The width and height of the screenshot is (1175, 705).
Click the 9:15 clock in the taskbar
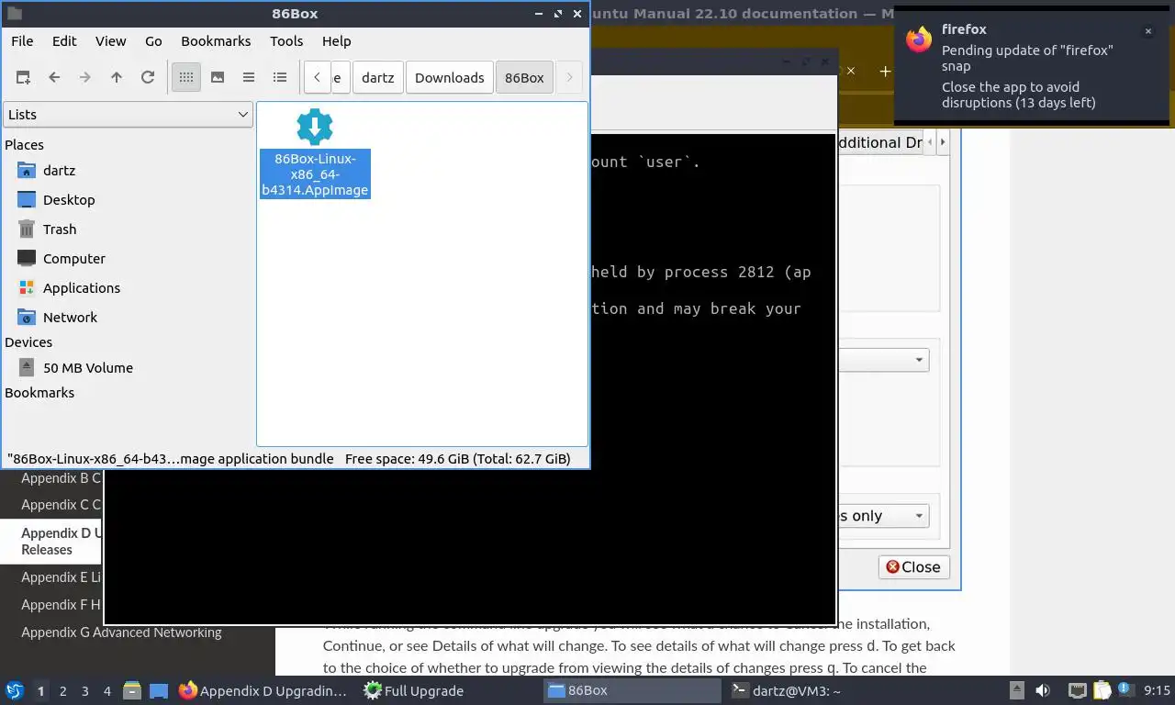[1157, 690]
